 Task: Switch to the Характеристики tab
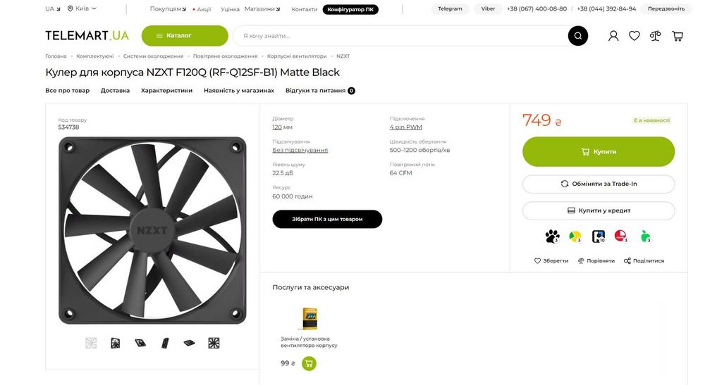pos(166,91)
